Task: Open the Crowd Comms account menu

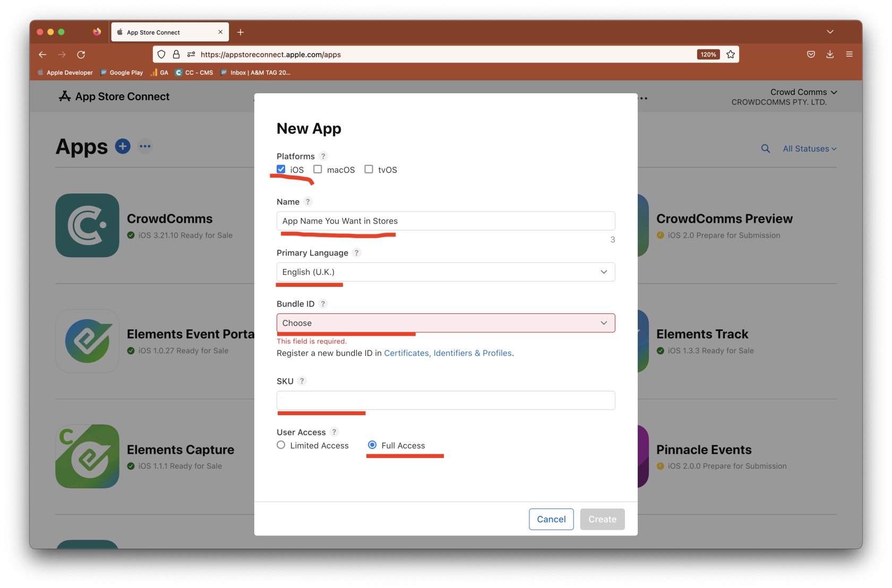Action: point(803,92)
